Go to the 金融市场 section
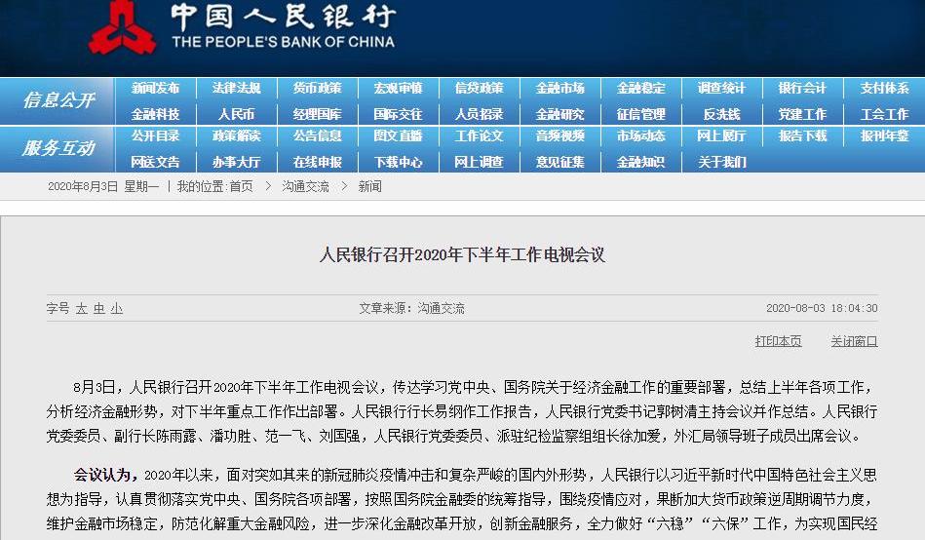Screen dimensions: 925x540 point(559,89)
